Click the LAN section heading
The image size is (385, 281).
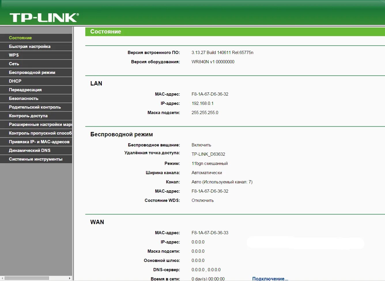click(96, 83)
